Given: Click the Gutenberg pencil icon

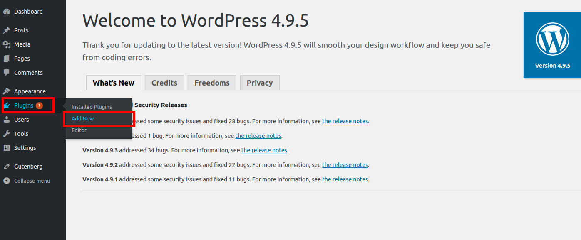Looking at the screenshot, I should (x=7, y=167).
